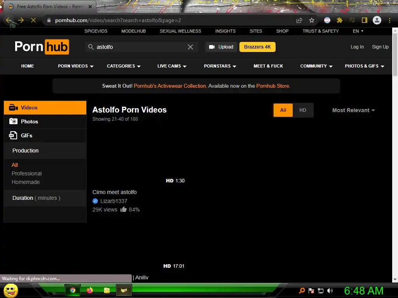Click the volume speaker tray icon
The width and height of the screenshot is (398, 298).
pyautogui.click(x=330, y=291)
